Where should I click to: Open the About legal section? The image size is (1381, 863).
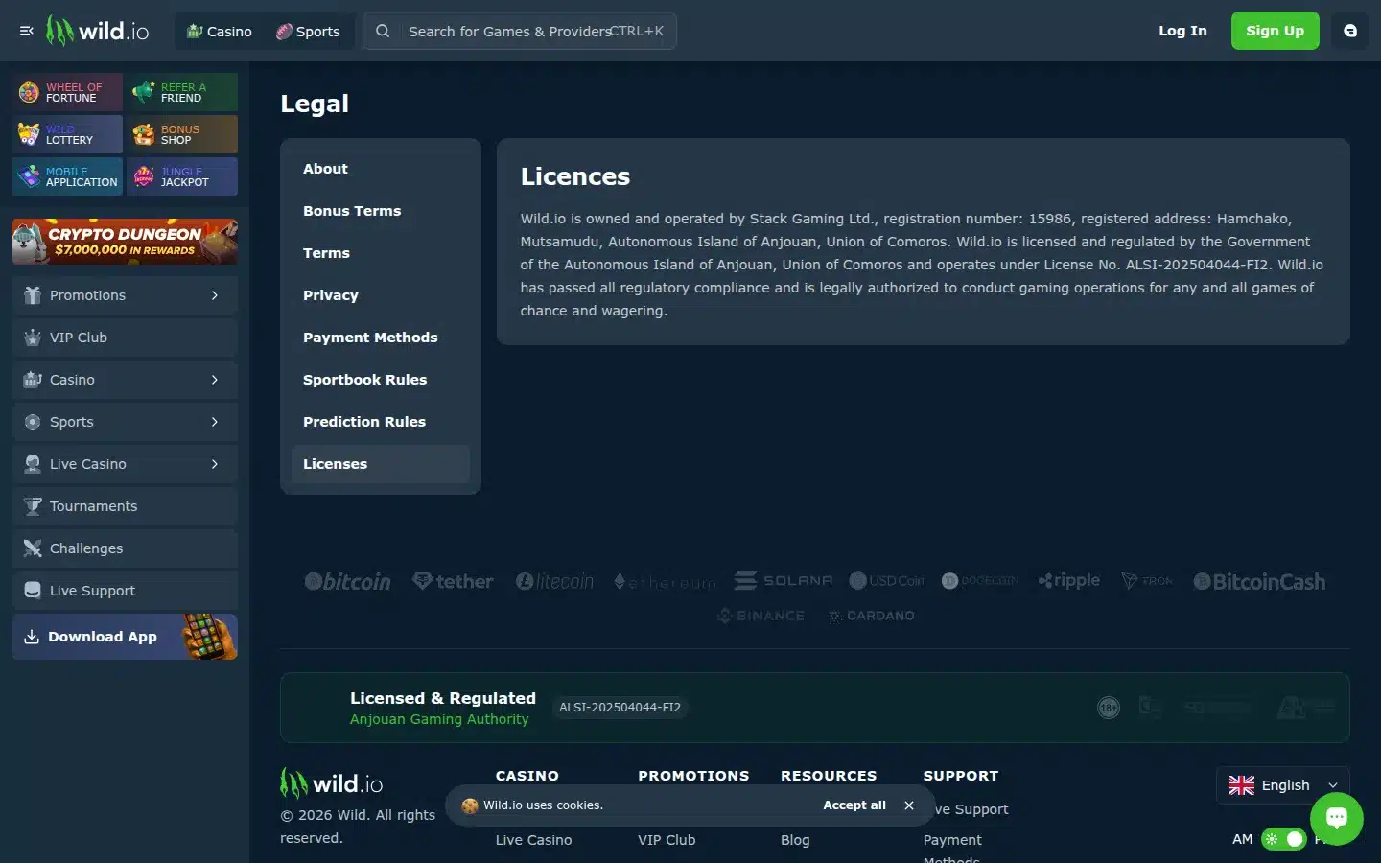[381, 169]
